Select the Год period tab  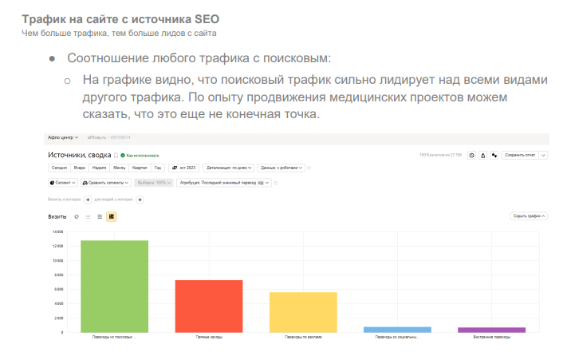(158, 168)
